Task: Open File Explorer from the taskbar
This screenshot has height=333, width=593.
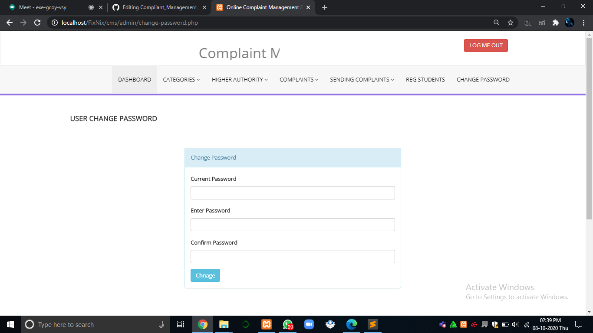Action: 224,324
